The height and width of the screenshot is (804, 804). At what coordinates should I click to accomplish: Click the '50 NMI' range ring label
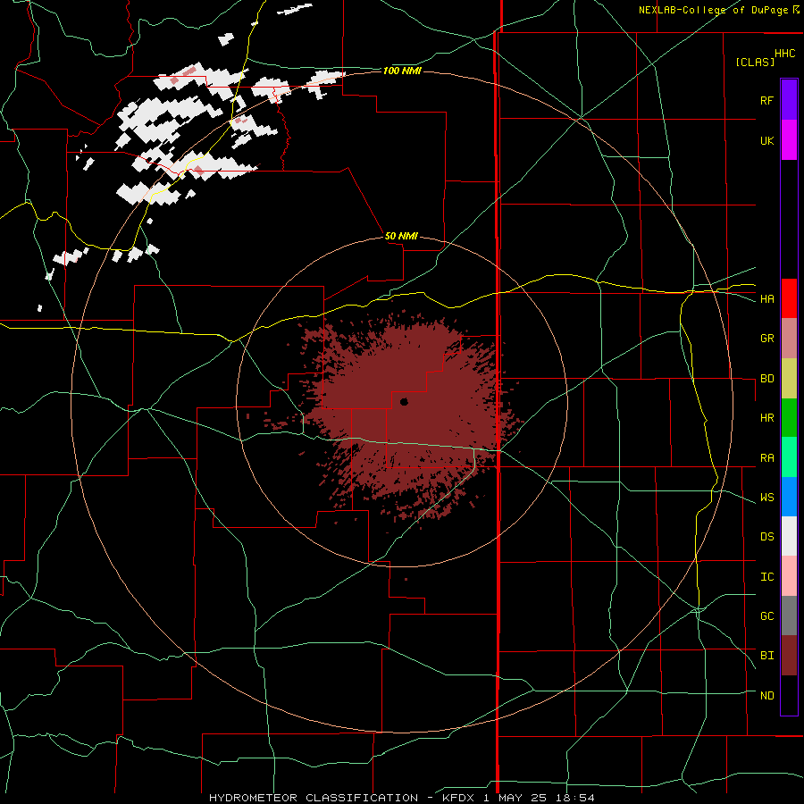click(401, 237)
